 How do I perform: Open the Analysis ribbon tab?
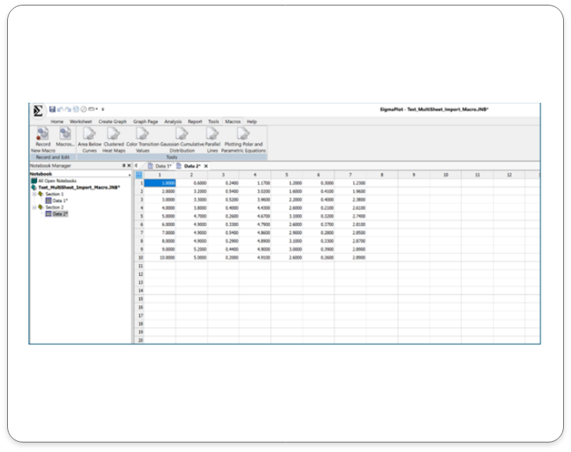pyautogui.click(x=172, y=122)
